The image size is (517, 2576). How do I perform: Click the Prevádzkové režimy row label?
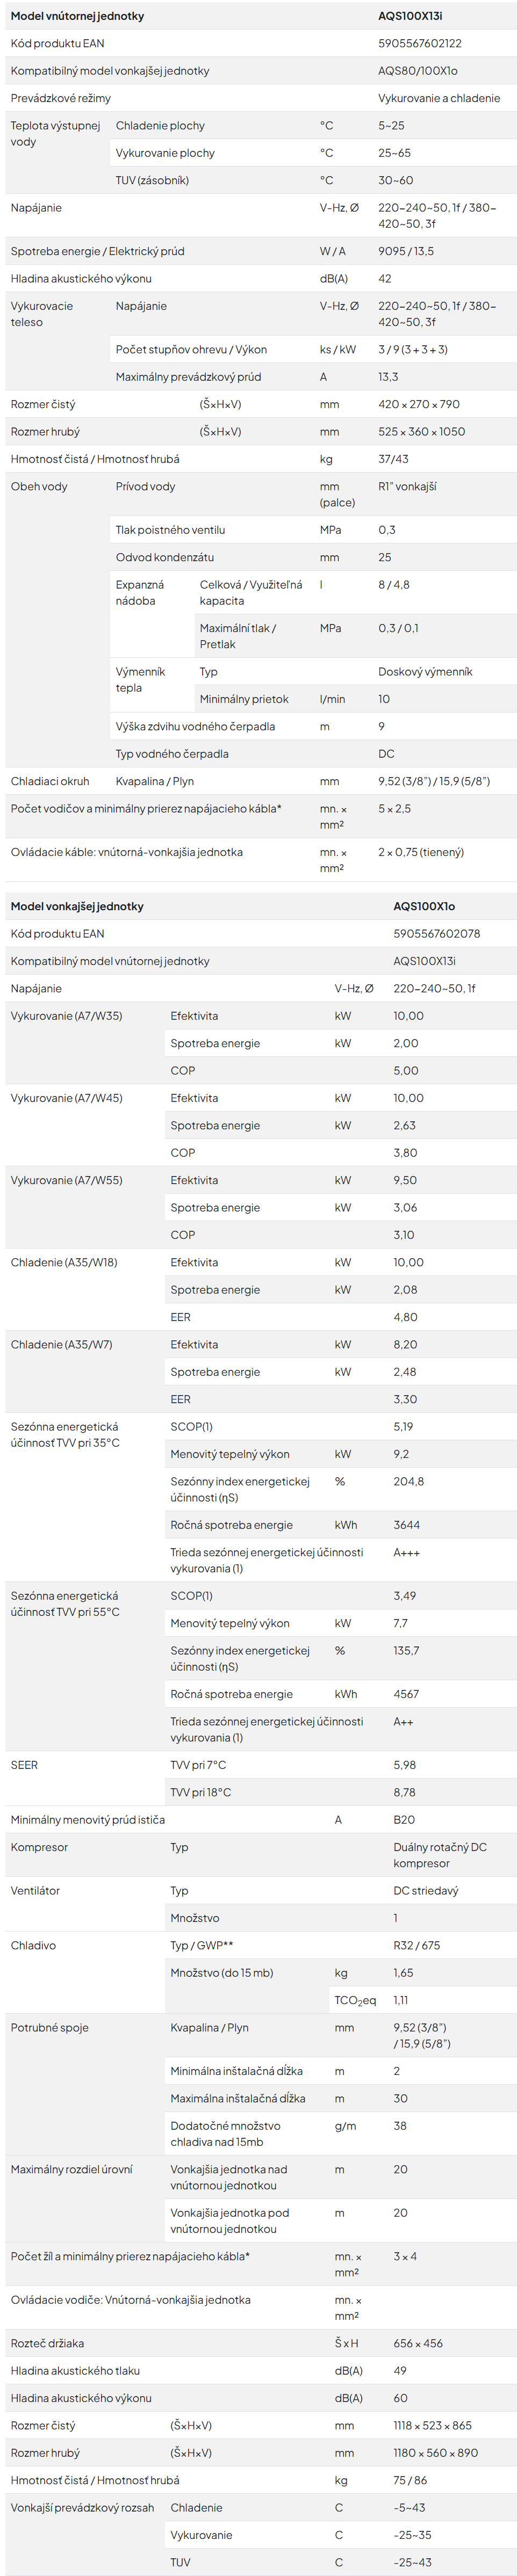pyautogui.click(x=61, y=98)
